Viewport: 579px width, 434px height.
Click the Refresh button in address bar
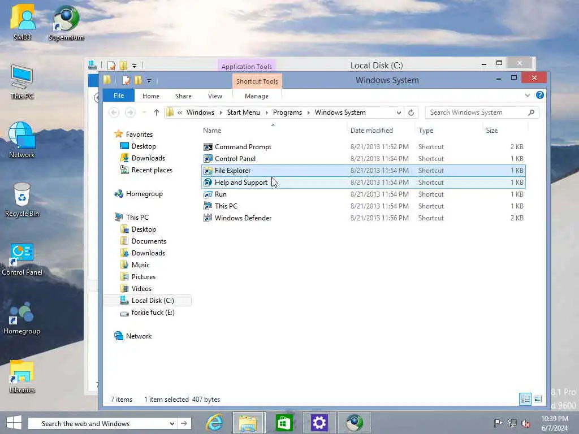411,112
